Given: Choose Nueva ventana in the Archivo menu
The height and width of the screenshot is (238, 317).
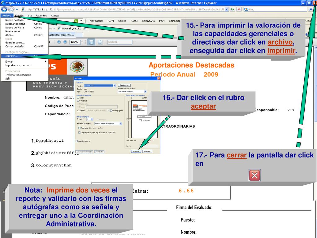Looking at the screenshot, I should click(x=24, y=28).
